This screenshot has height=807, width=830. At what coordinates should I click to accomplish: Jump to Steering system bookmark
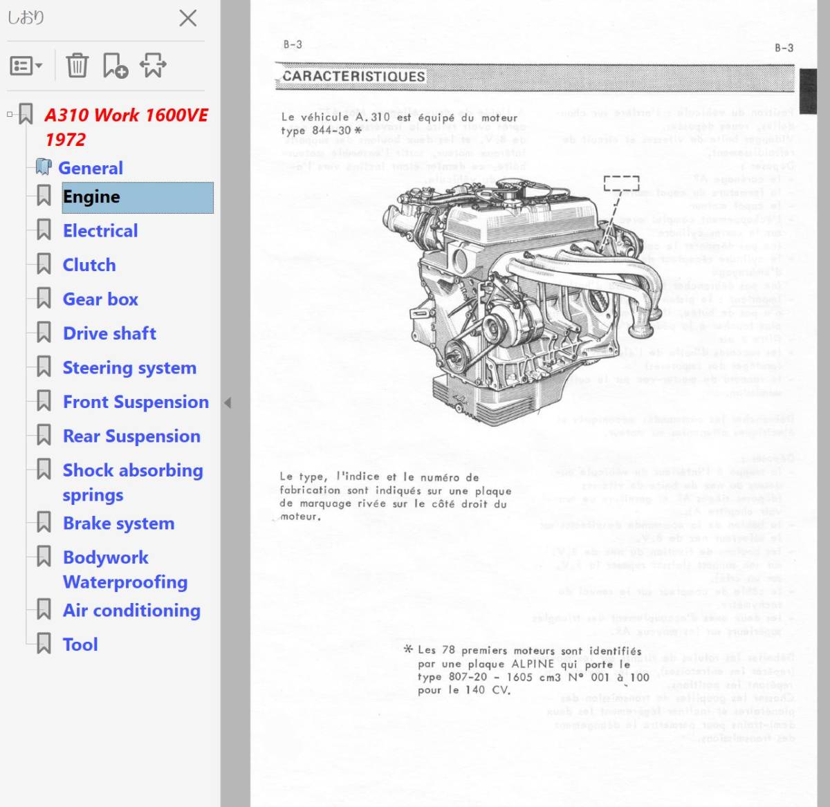pyautogui.click(x=129, y=368)
